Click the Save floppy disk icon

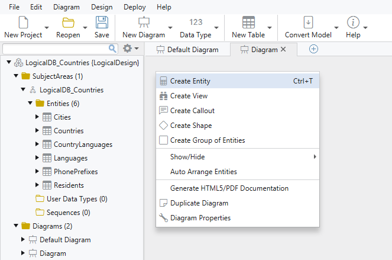(x=102, y=23)
